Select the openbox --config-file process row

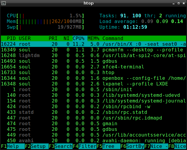pos(93,78)
